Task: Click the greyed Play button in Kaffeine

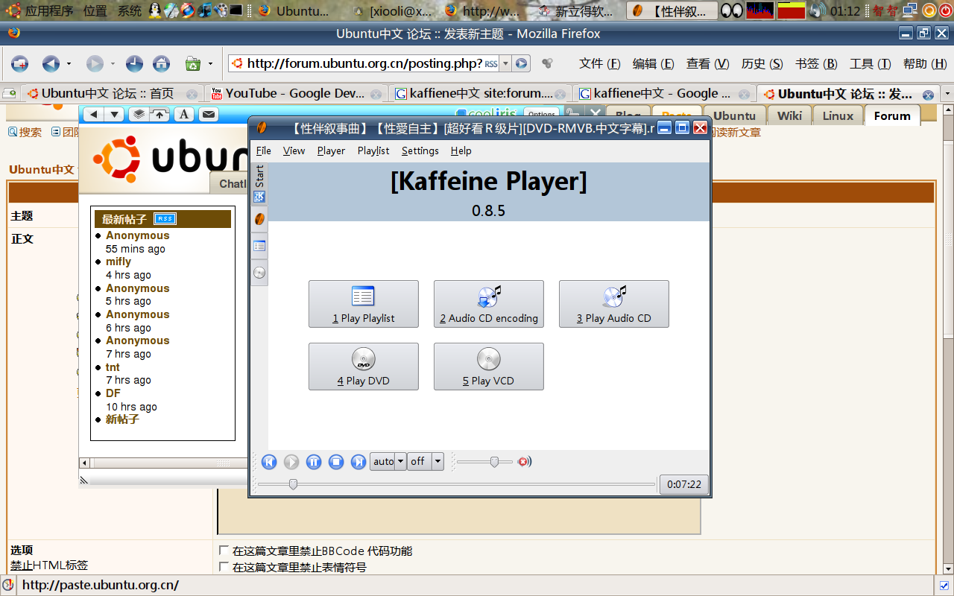Action: (291, 462)
